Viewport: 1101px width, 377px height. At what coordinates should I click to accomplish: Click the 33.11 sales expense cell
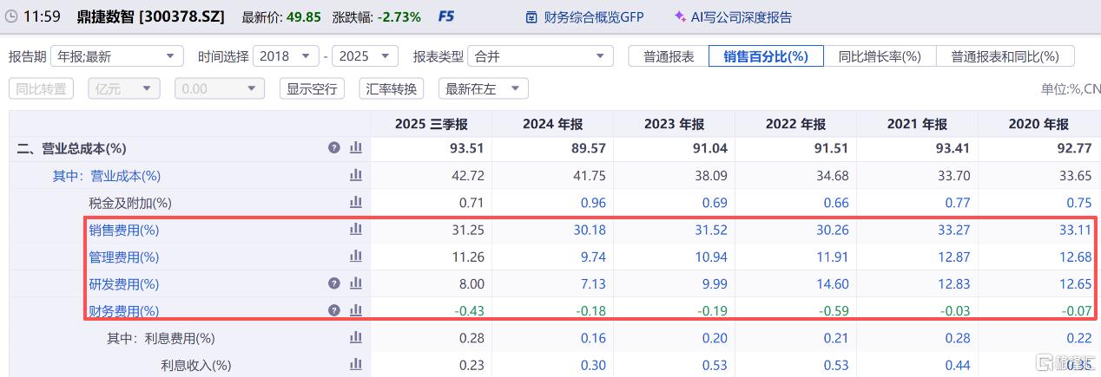[x=1076, y=231]
